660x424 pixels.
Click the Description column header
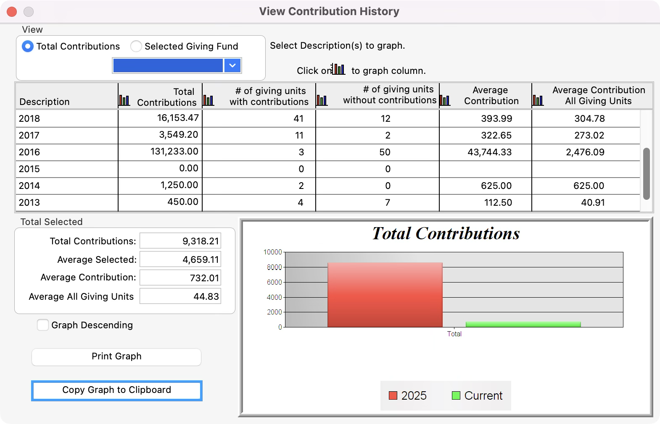click(x=67, y=96)
